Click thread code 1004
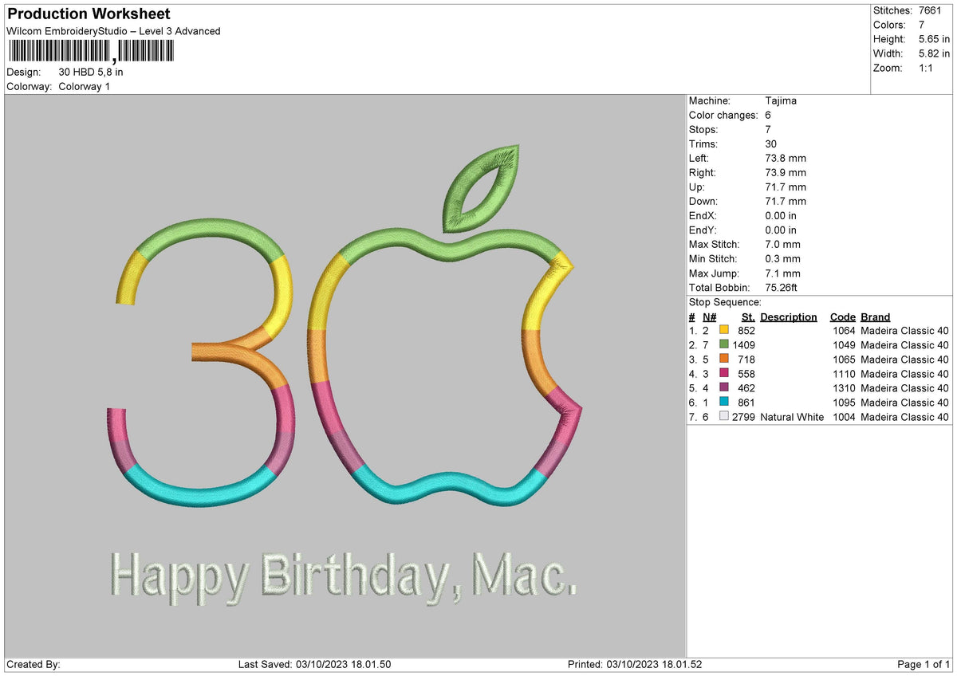Screen dimensions: 957x676 coord(844,417)
